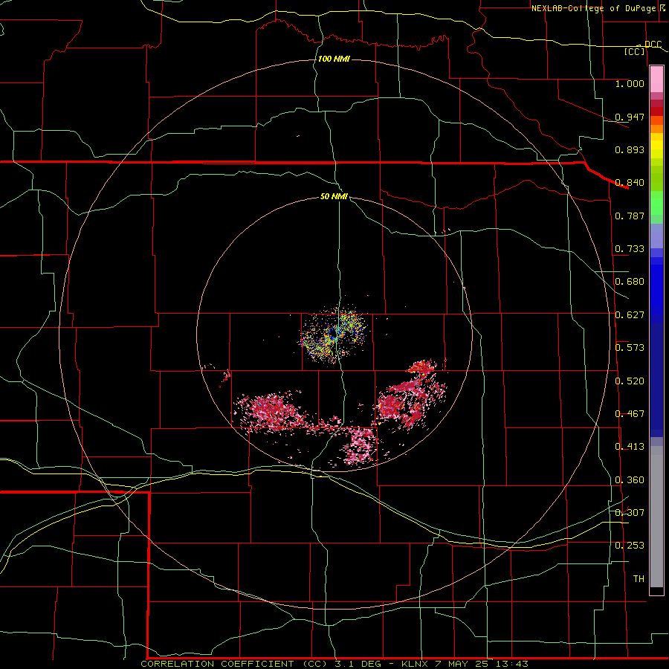Viewport: 669px width, 669px height.
Task: Pick the light pink top color bar segment
Action: click(656, 80)
